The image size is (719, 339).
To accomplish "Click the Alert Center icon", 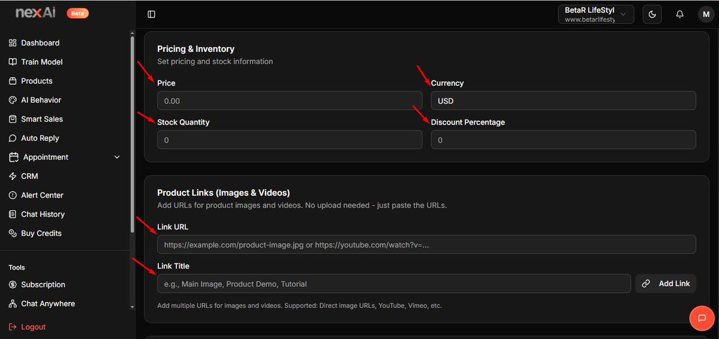I will 13,195.
